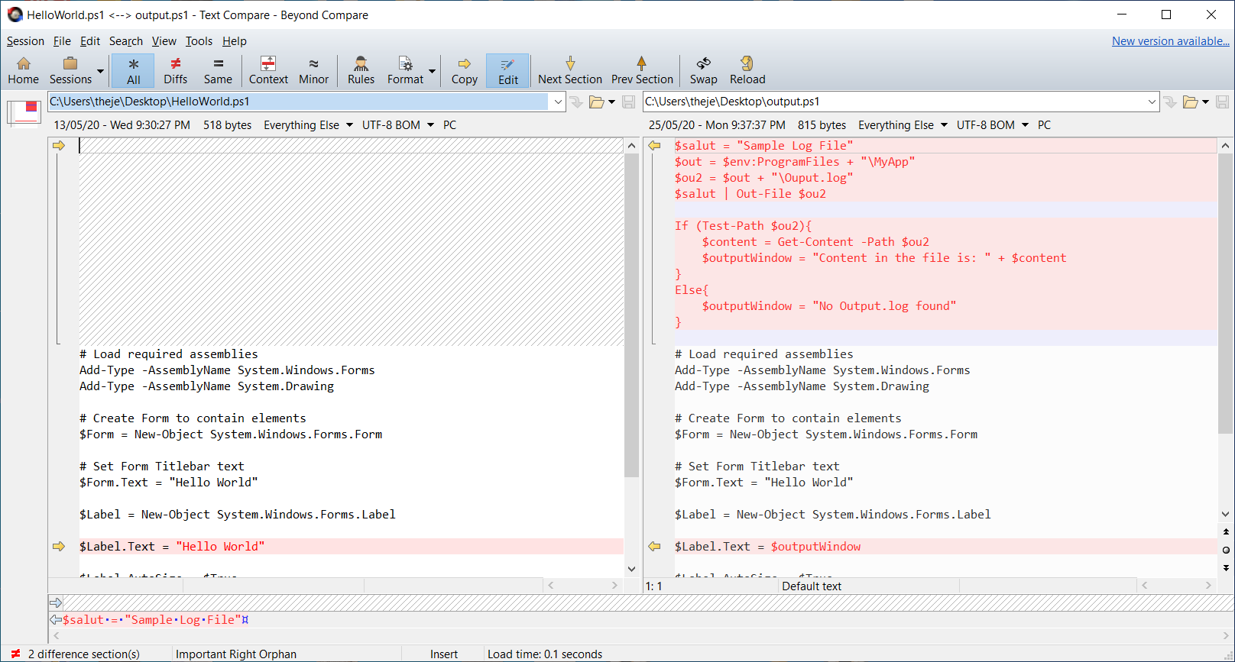1235x662 pixels.
Task: Click the left parent compare icon
Action: tap(576, 102)
